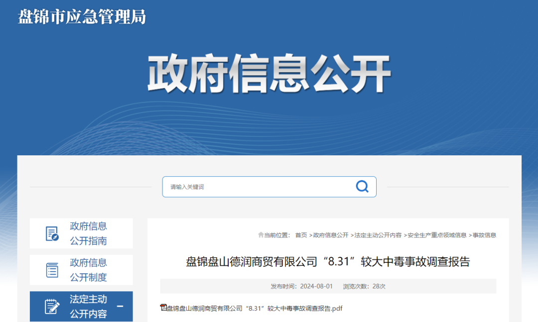The width and height of the screenshot is (538, 322).
Task: Click the 政府信息公开制度 list icon
Action: coord(52,270)
